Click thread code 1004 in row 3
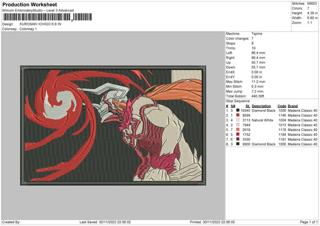 point(282,120)
